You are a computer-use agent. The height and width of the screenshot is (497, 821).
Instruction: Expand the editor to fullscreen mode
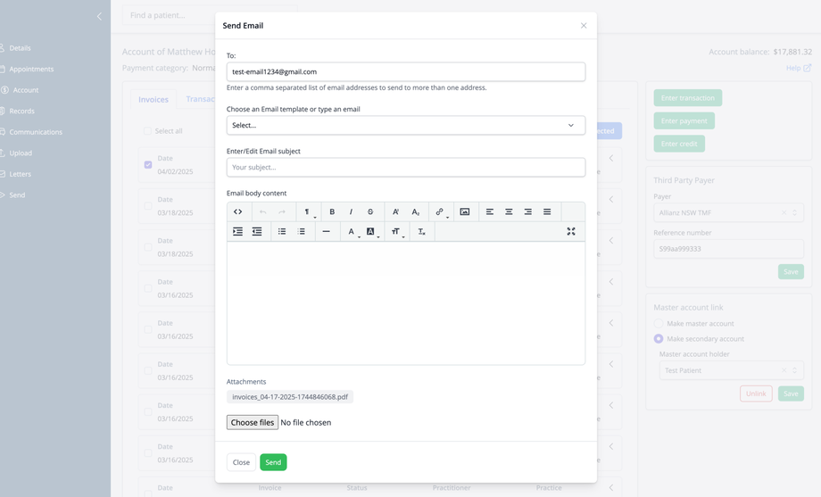pyautogui.click(x=571, y=231)
